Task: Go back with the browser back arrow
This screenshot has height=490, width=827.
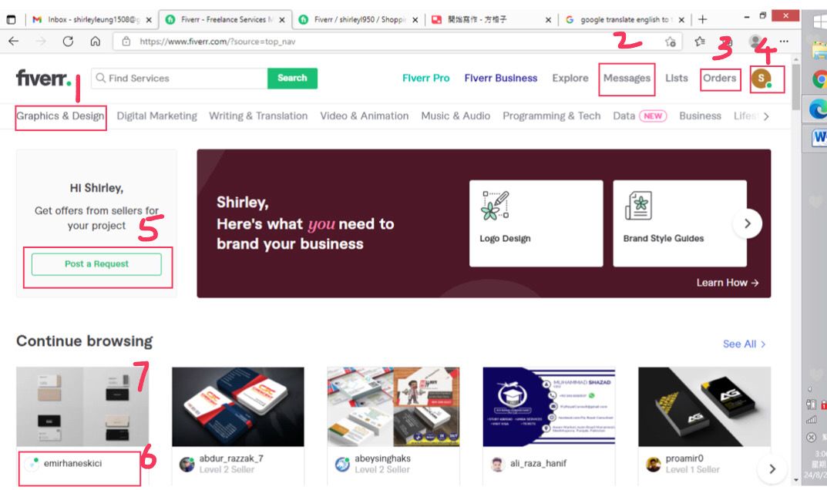Action: [14, 41]
